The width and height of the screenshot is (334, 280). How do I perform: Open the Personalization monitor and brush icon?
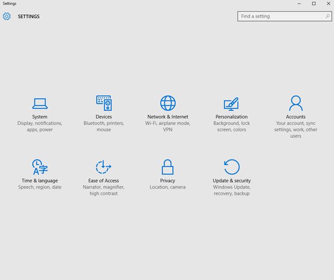(231, 104)
